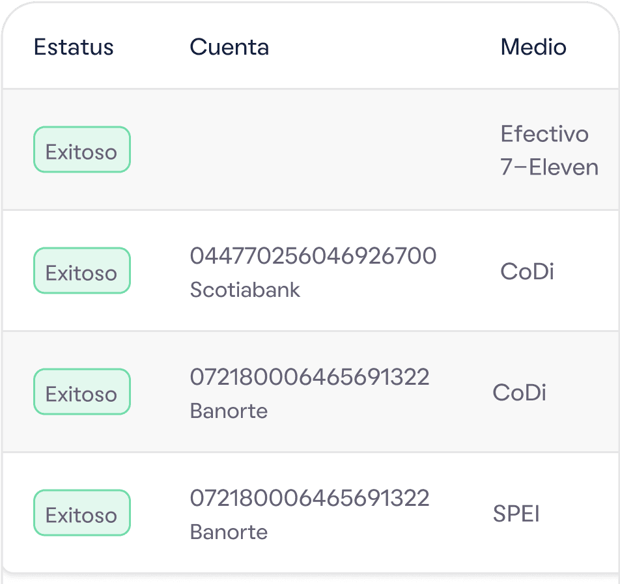
Task: Click account 072180006465691322 in the CoDi row
Action: coord(309,376)
